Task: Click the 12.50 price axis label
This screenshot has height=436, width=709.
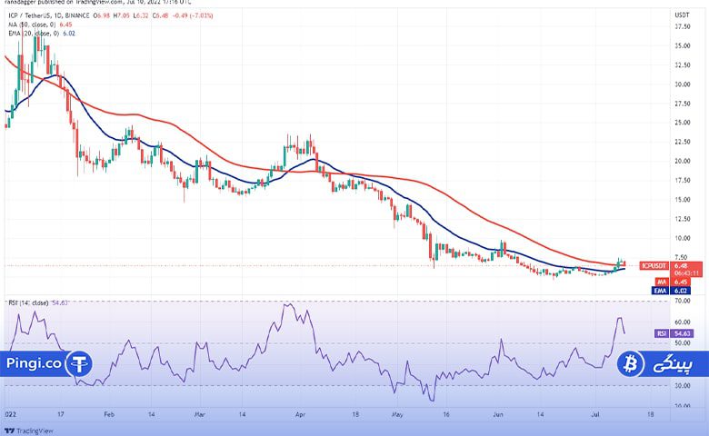Action: [683, 219]
